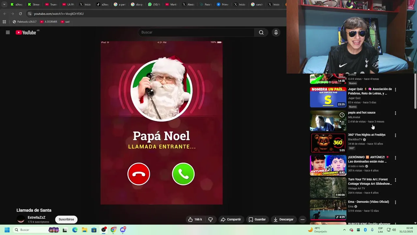Go forward with browser forward arrow
Viewport: 417px width, 235px height.
pos(12,14)
